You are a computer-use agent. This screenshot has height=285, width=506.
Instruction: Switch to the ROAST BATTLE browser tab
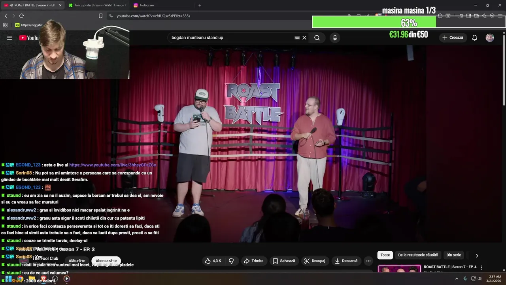(x=32, y=5)
